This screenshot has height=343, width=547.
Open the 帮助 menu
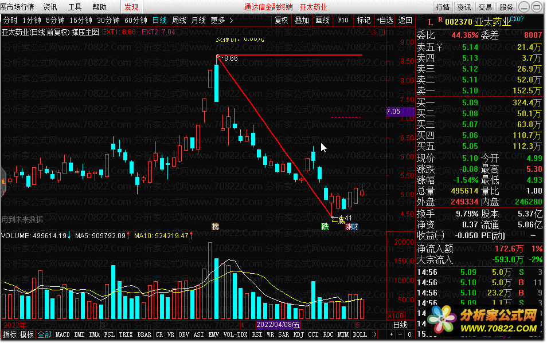pyautogui.click(x=99, y=7)
